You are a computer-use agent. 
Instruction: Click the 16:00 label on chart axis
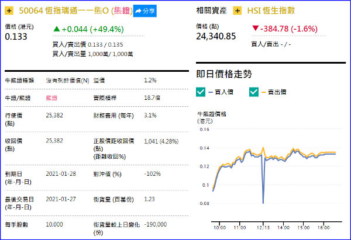click(x=324, y=228)
